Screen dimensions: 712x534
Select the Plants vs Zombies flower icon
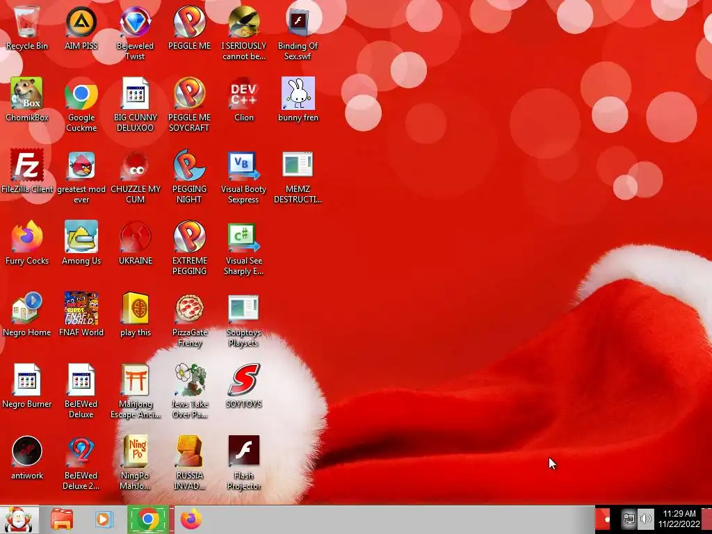[189, 391]
